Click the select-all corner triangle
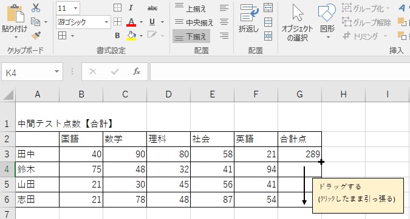The height and width of the screenshot is (219, 410). click(x=8, y=94)
